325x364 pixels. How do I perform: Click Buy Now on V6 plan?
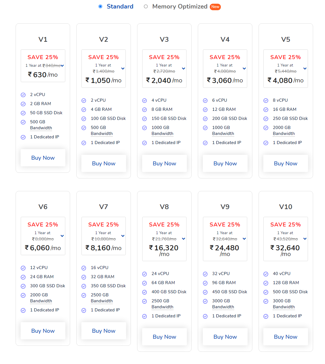tap(43, 331)
